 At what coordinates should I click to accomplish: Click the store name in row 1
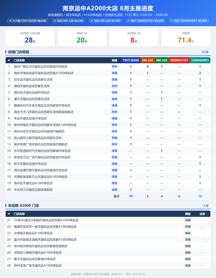41,67
